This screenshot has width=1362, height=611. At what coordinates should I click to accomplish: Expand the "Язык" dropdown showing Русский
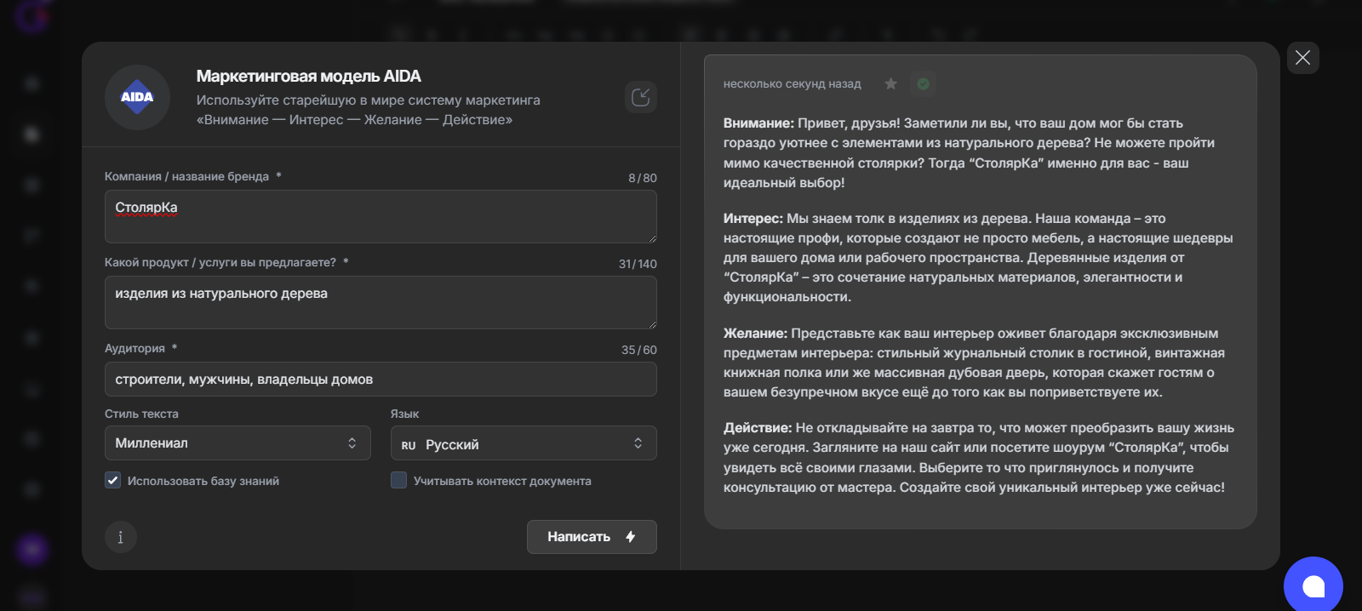click(x=524, y=443)
